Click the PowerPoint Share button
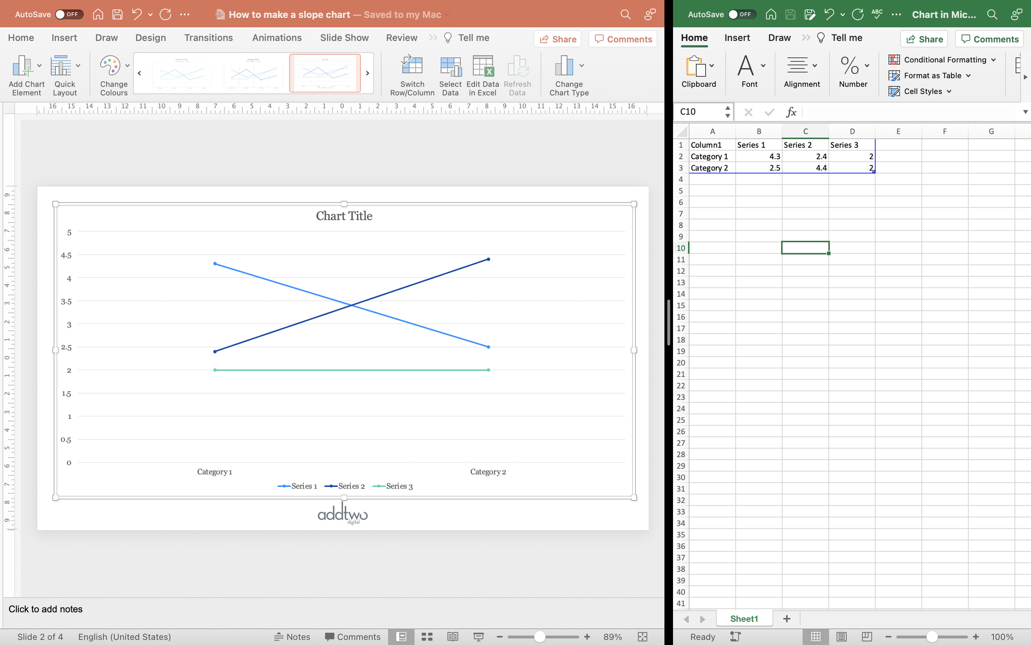1031x645 pixels. click(558, 39)
